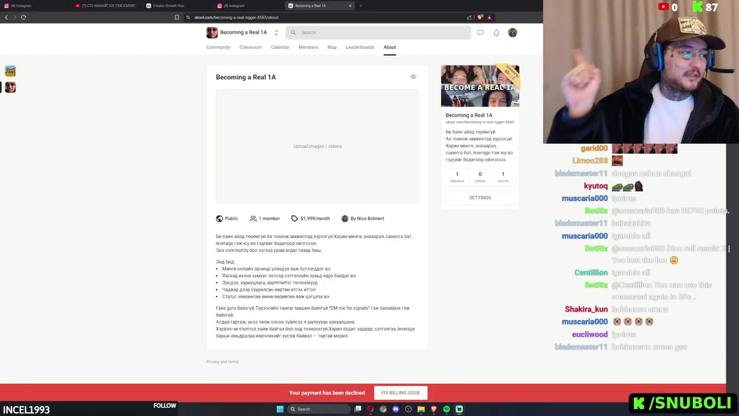Open the Windows Start button
This screenshot has width=739, height=416.
tap(280, 409)
